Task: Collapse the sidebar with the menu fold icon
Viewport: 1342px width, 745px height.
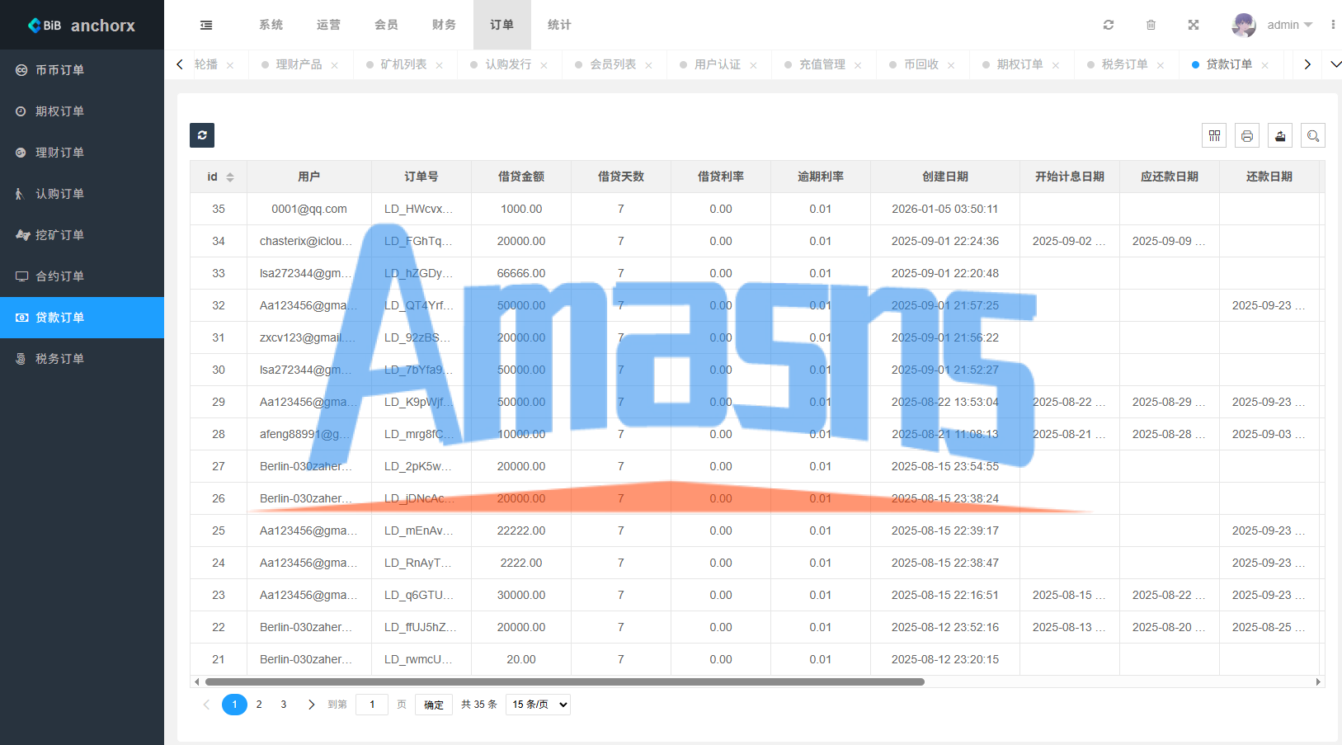Action: (206, 25)
